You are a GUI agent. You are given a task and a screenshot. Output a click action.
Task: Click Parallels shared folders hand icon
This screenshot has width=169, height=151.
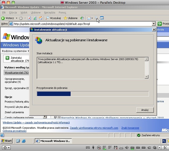[149, 148]
